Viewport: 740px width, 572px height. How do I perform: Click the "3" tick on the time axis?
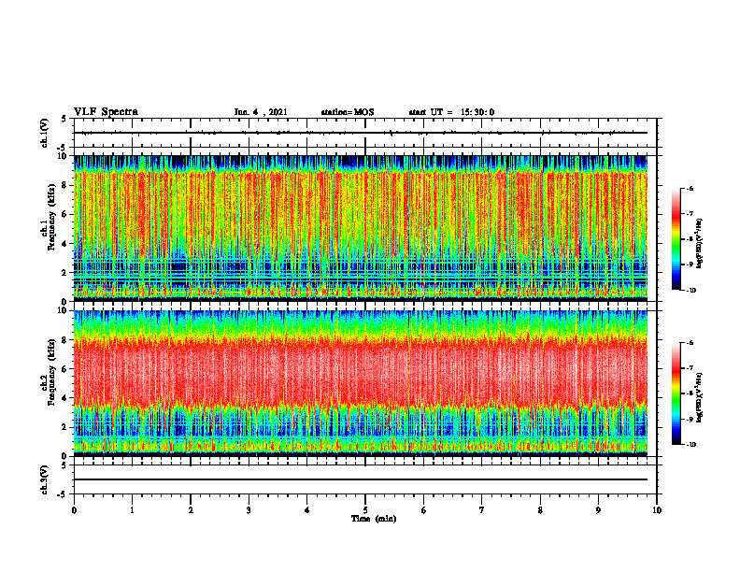point(249,510)
